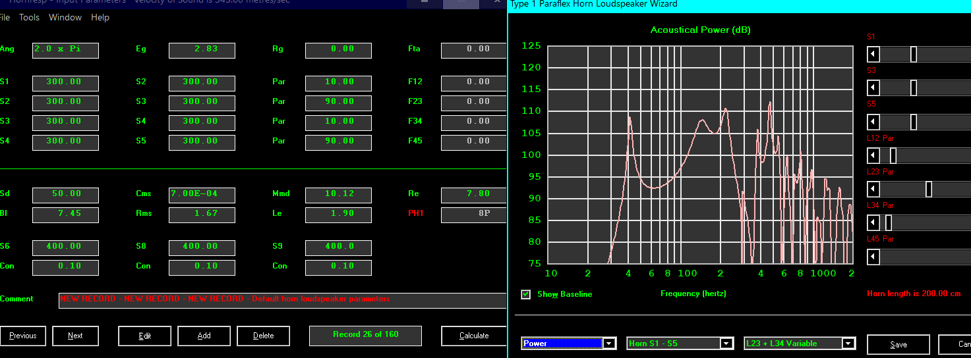Click the S8 input field
The width and height of the screenshot is (971, 358).
tap(202, 248)
